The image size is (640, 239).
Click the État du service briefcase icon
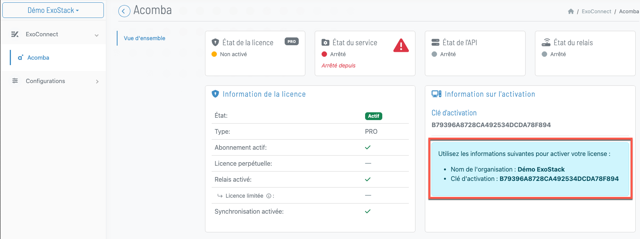(x=325, y=42)
